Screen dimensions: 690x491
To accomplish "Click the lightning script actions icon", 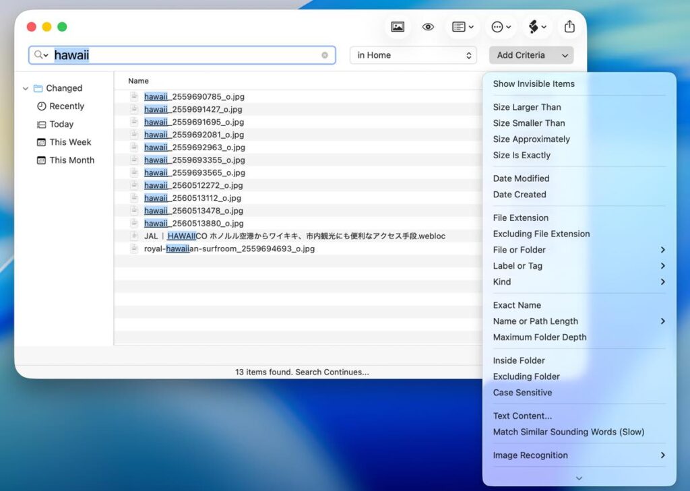I will [537, 27].
